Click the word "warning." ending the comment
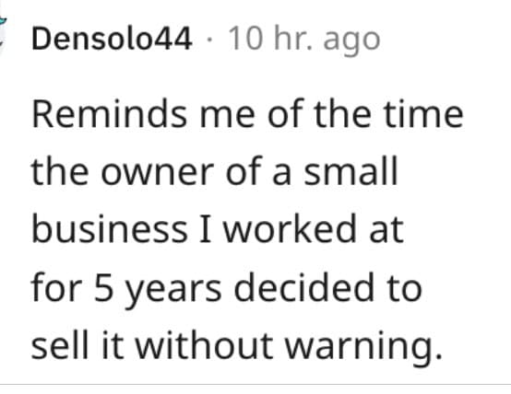The width and height of the screenshot is (511, 394). click(363, 348)
